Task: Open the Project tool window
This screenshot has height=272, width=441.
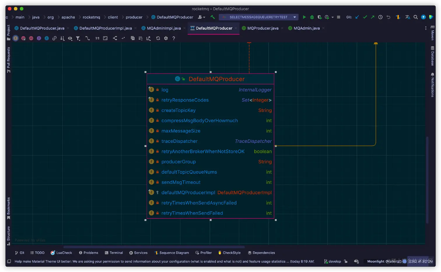Action: [x=8, y=33]
